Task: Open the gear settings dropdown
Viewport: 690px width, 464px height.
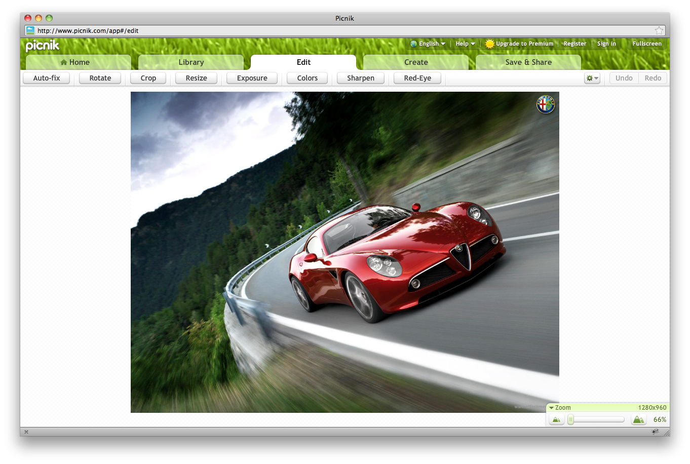Action: [592, 78]
